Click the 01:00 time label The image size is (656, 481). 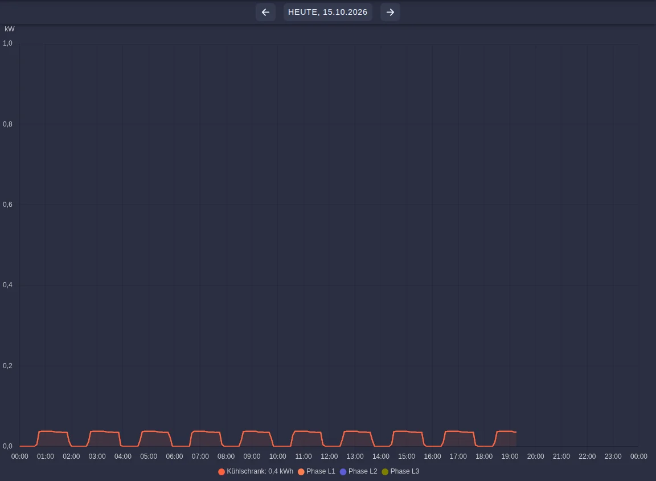point(45,456)
